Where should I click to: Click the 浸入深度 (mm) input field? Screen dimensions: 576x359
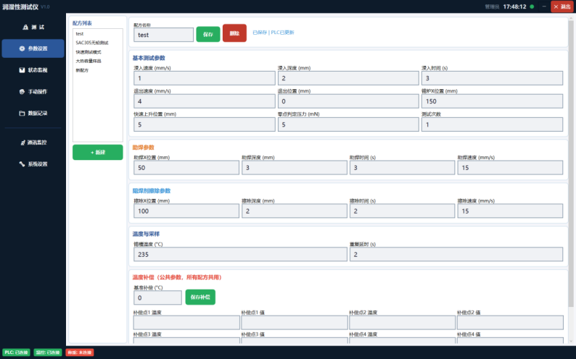point(348,78)
